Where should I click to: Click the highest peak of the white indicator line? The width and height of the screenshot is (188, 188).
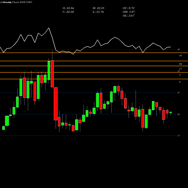(49, 28)
